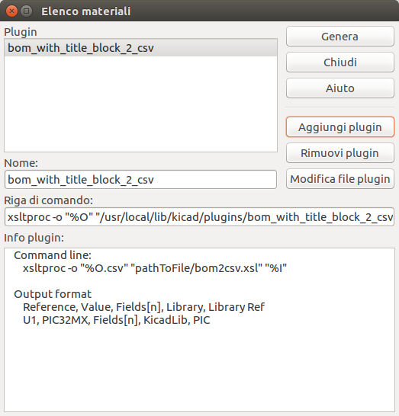The image size is (399, 416).
Task: Click the 'Reference, Value, Fields[n]' line
Action: click(x=143, y=307)
